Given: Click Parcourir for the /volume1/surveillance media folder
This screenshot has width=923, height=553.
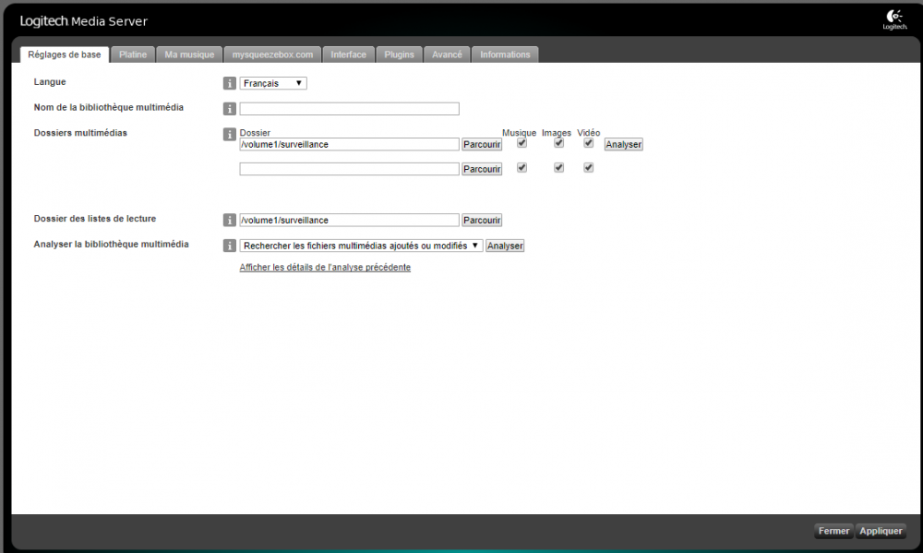Looking at the screenshot, I should click(482, 144).
